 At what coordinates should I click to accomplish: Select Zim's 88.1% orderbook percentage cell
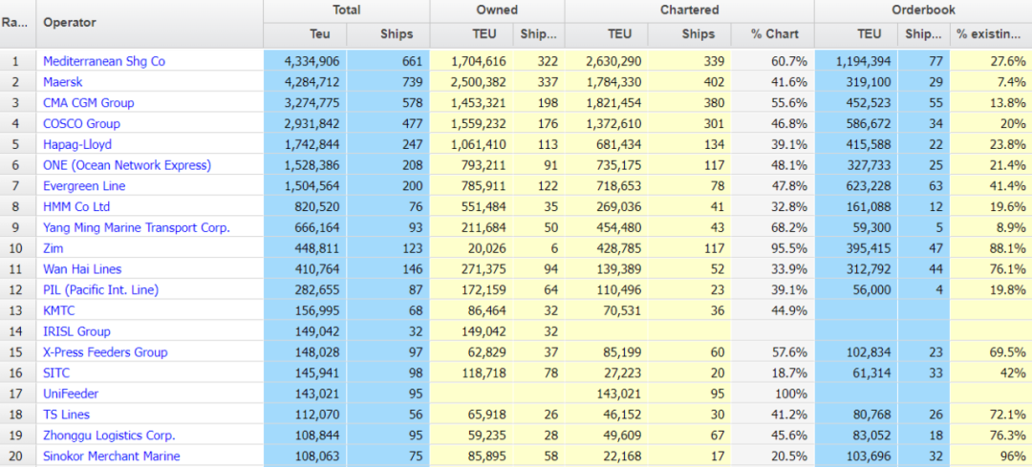[991, 248]
